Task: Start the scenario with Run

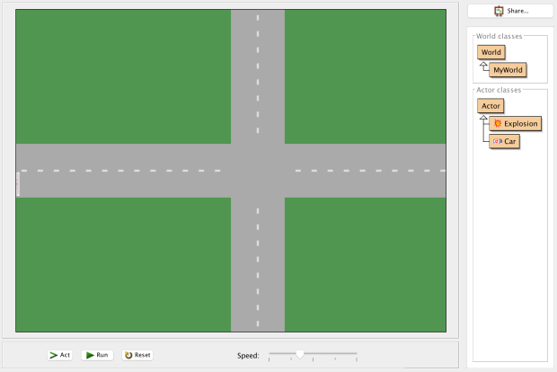Action: point(98,355)
